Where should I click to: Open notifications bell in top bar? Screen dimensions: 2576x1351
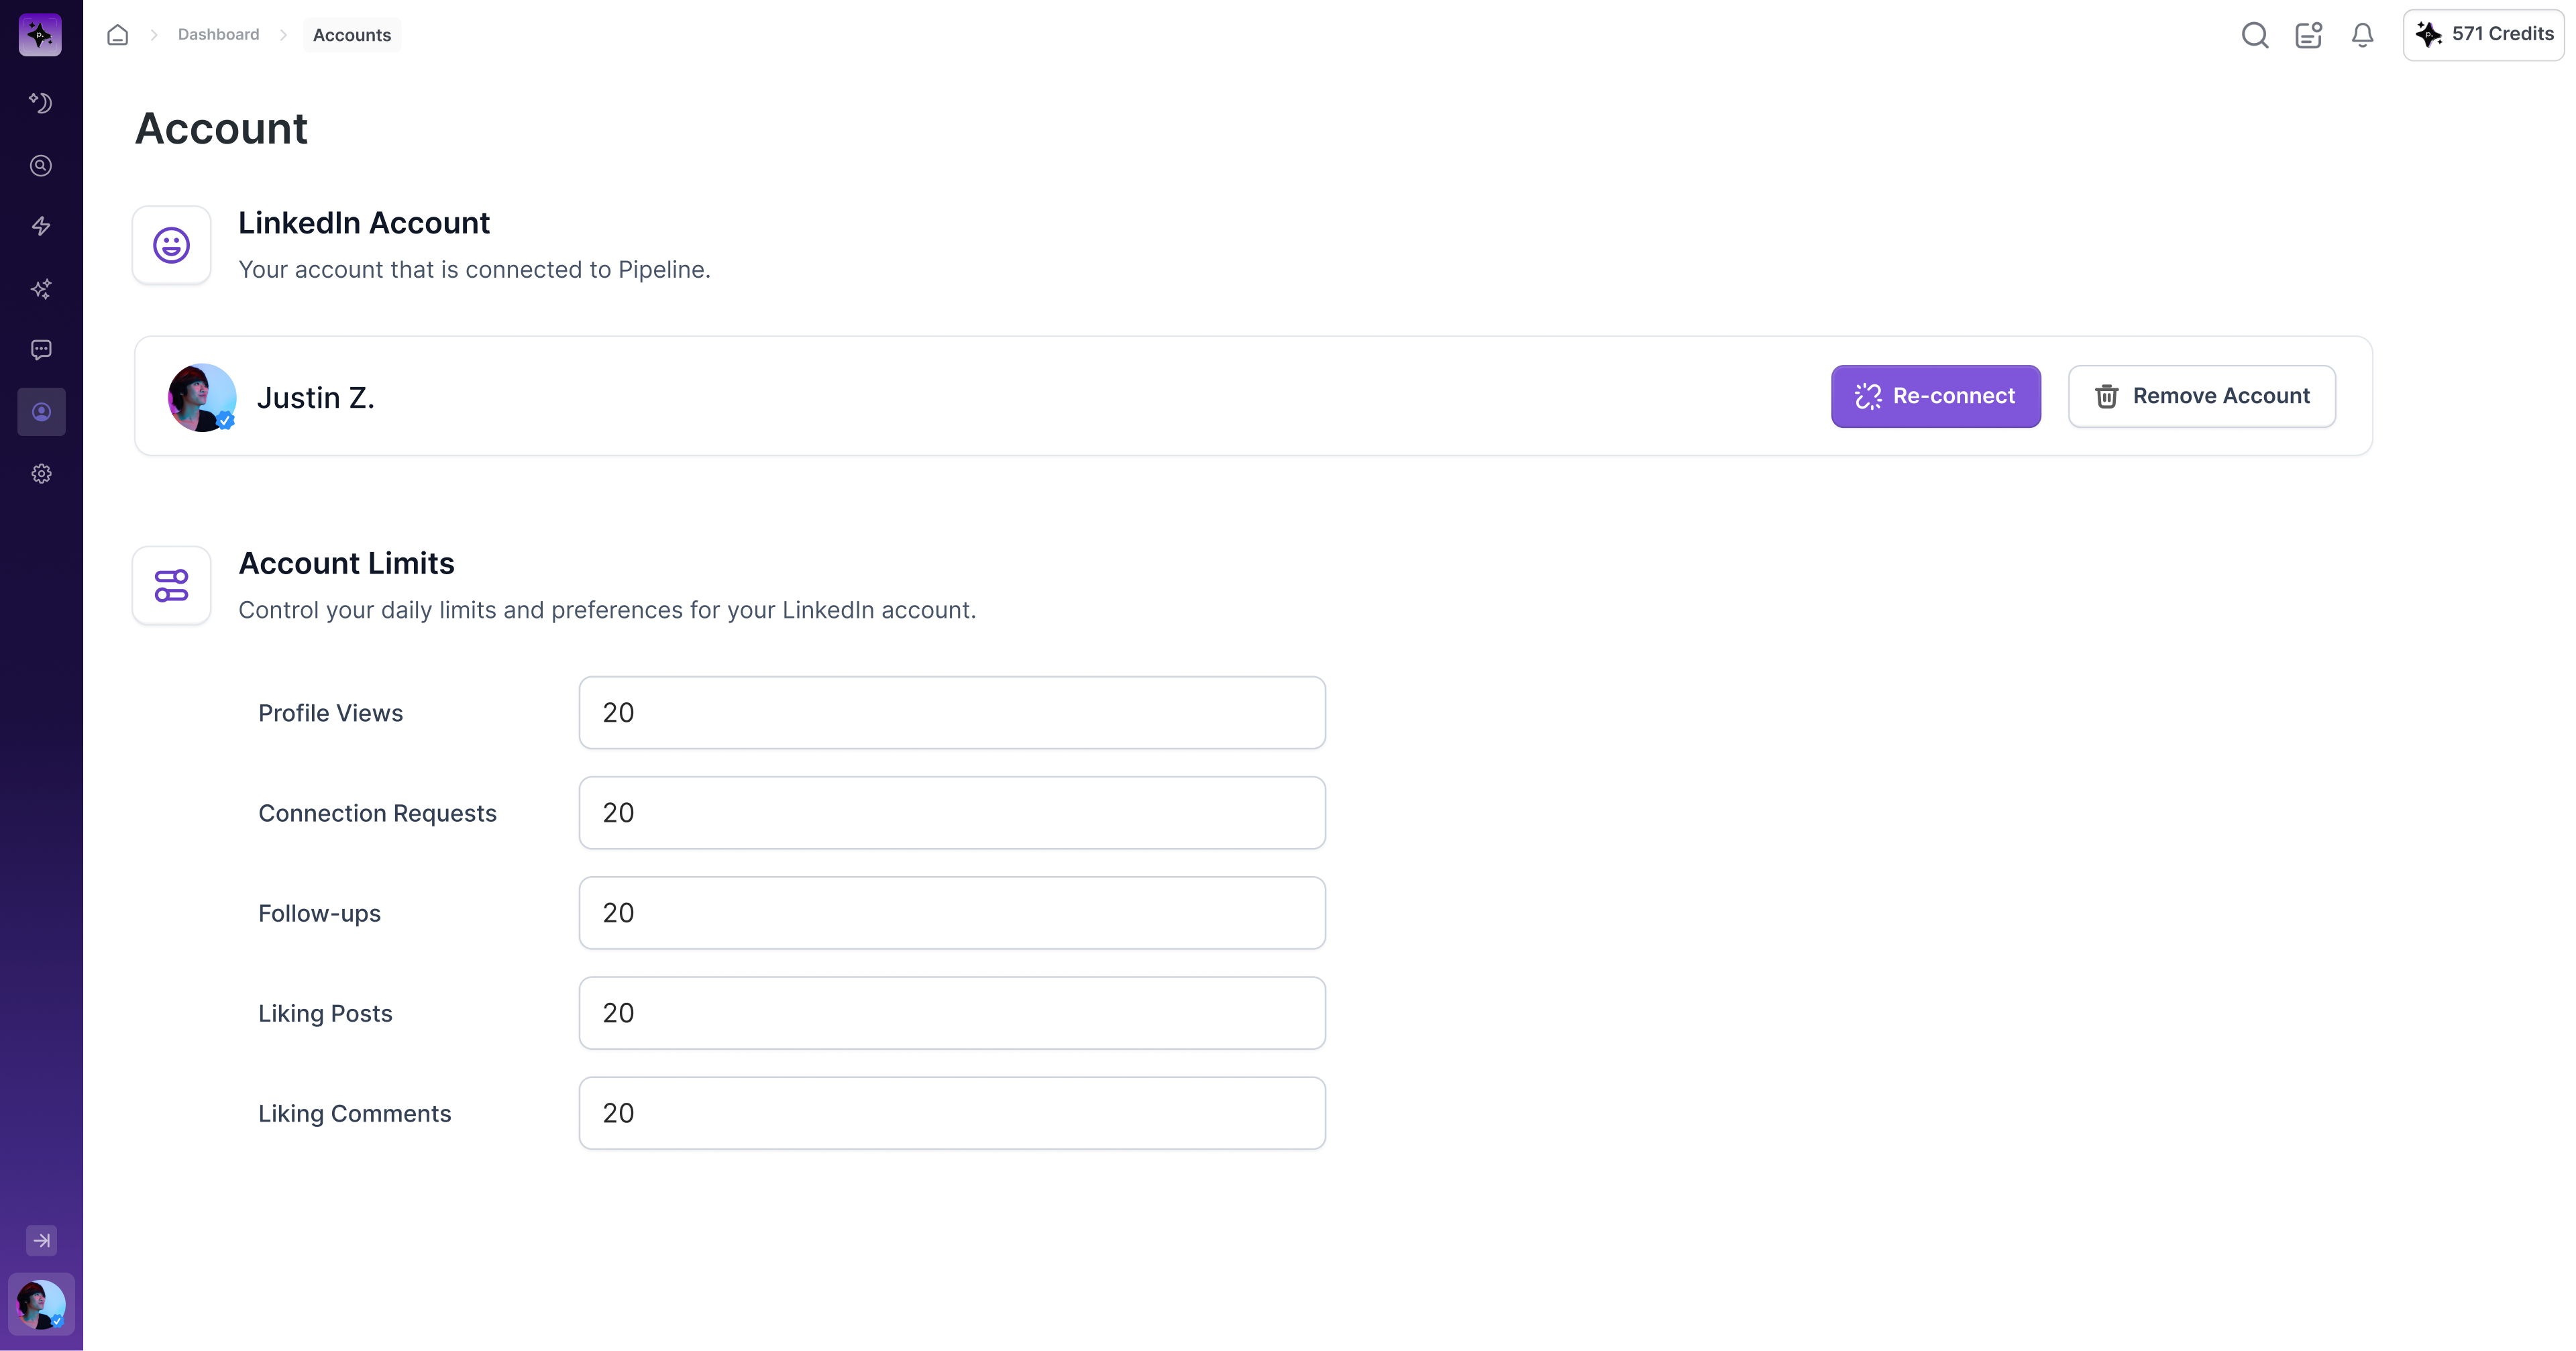click(2362, 35)
